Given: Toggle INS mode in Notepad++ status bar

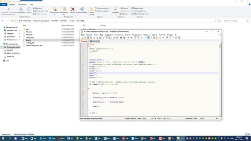Looking at the screenshot, I should tap(217, 118).
